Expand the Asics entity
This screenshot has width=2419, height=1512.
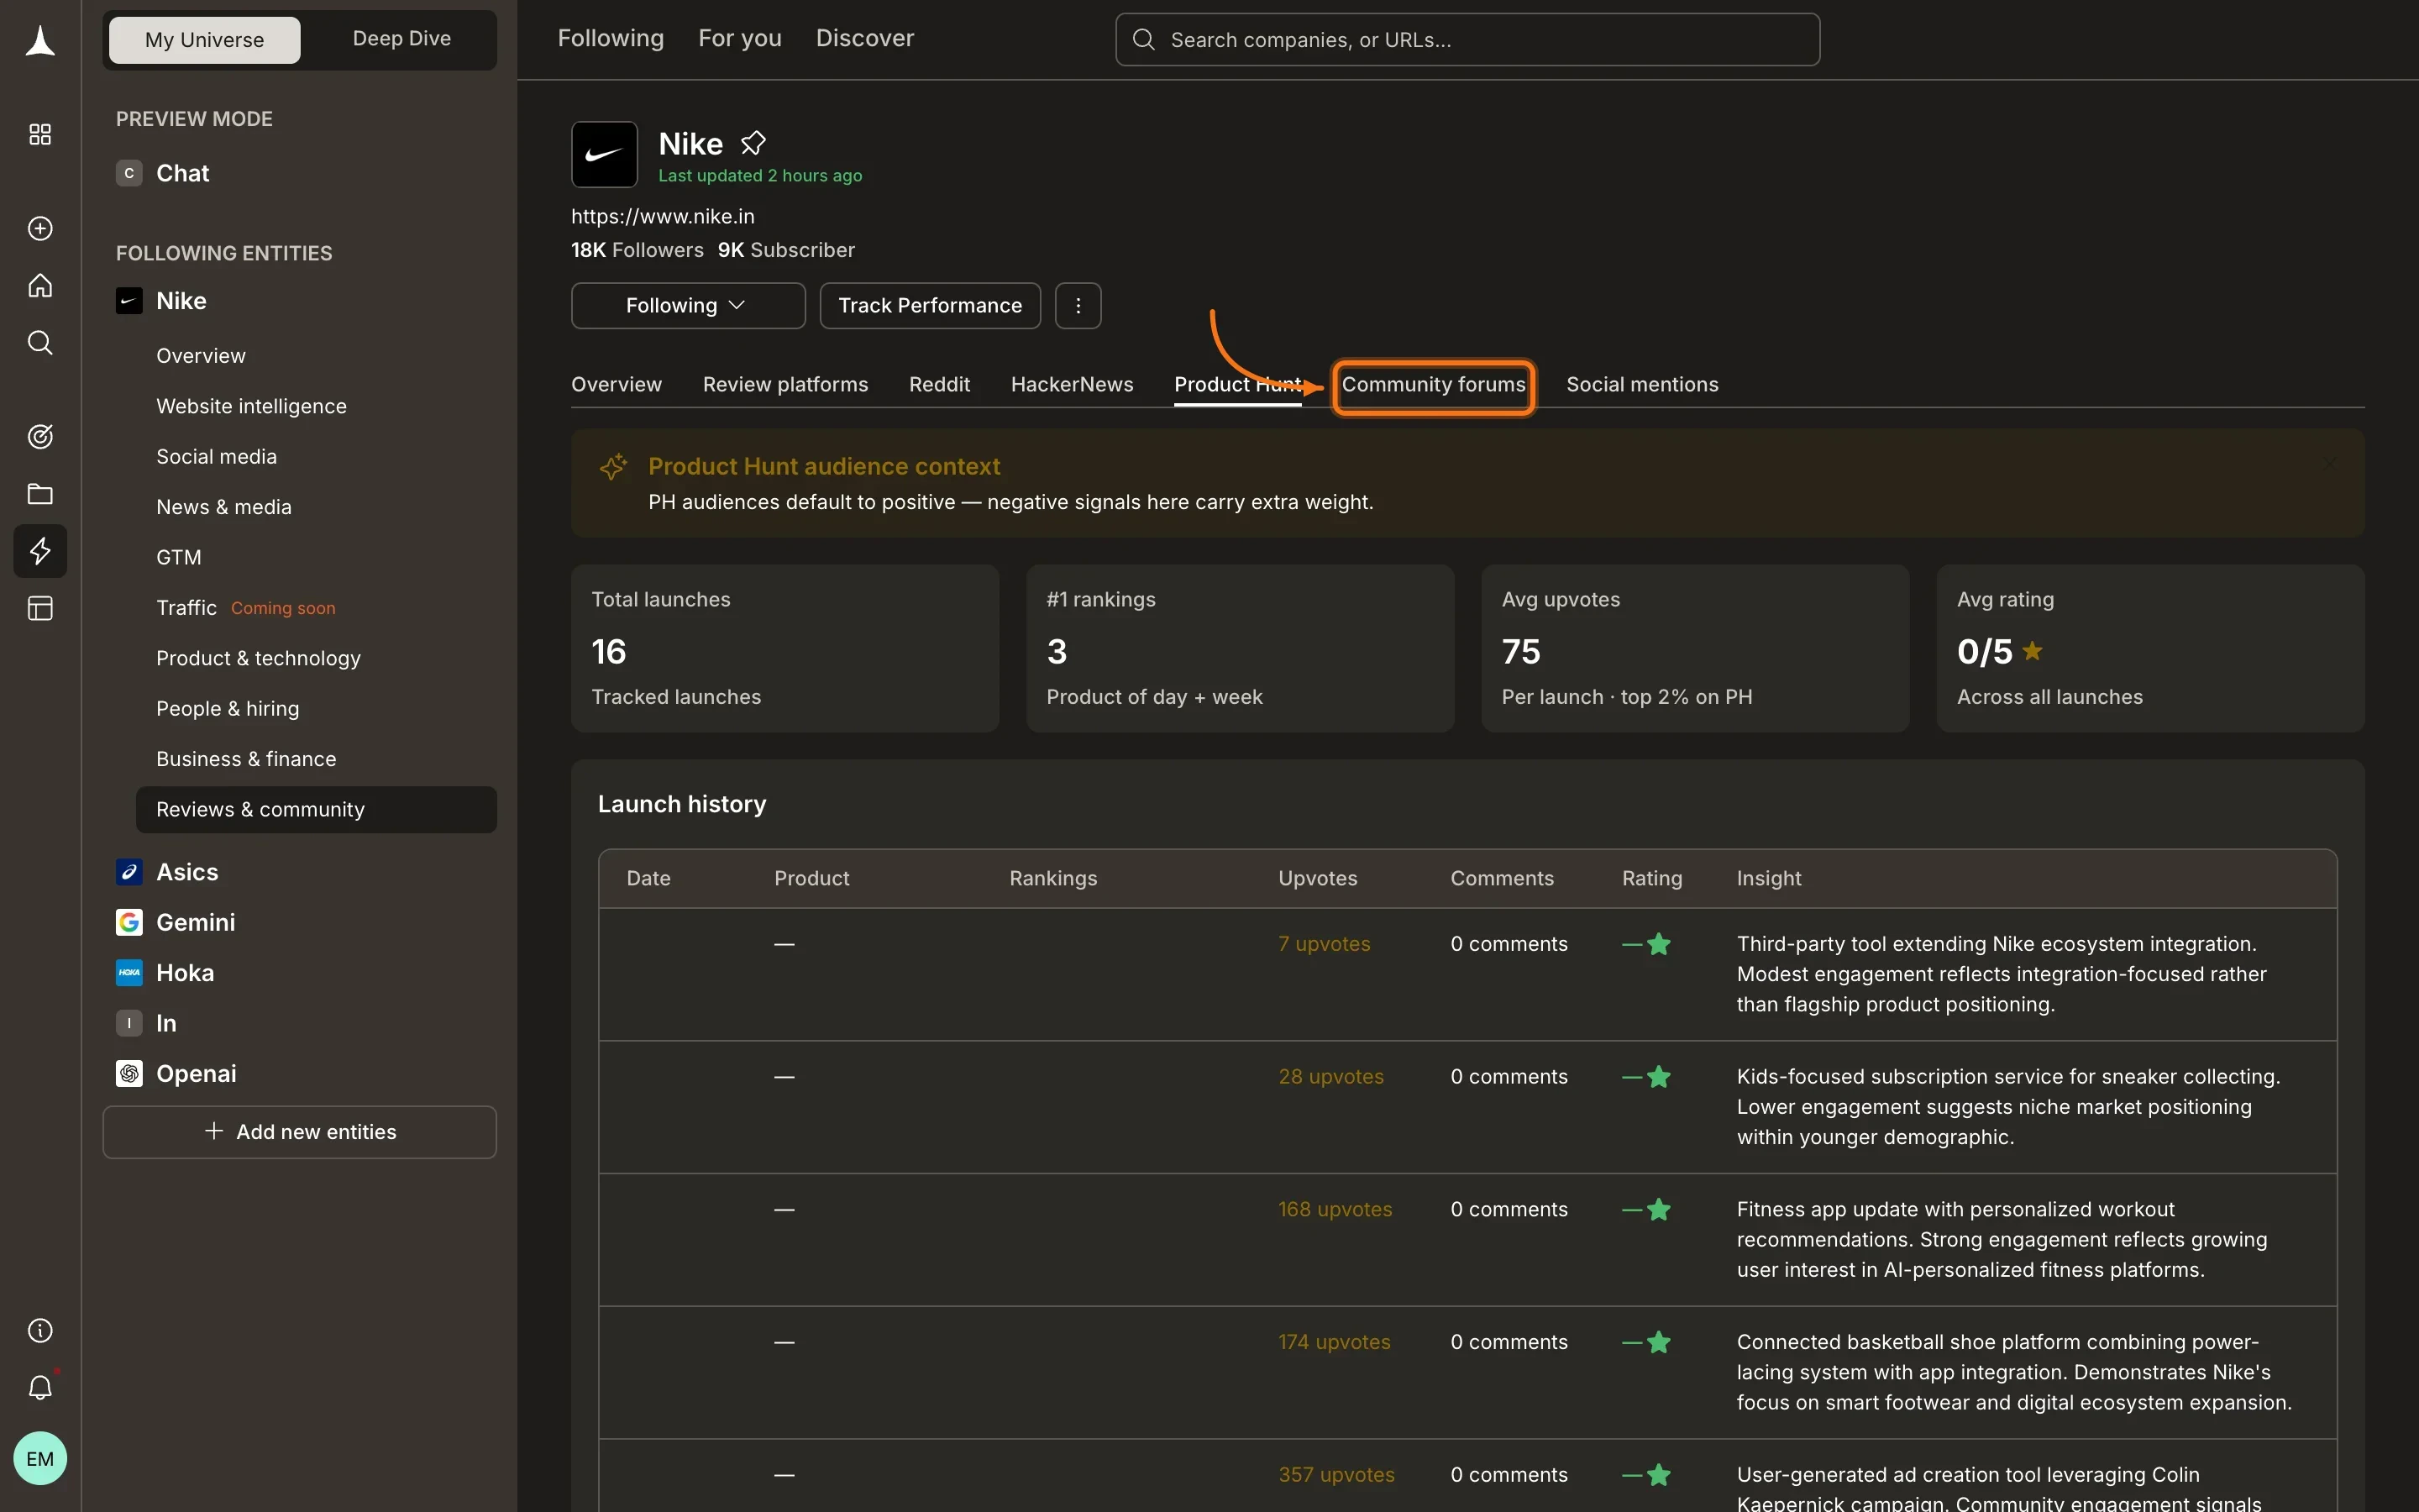(187, 872)
